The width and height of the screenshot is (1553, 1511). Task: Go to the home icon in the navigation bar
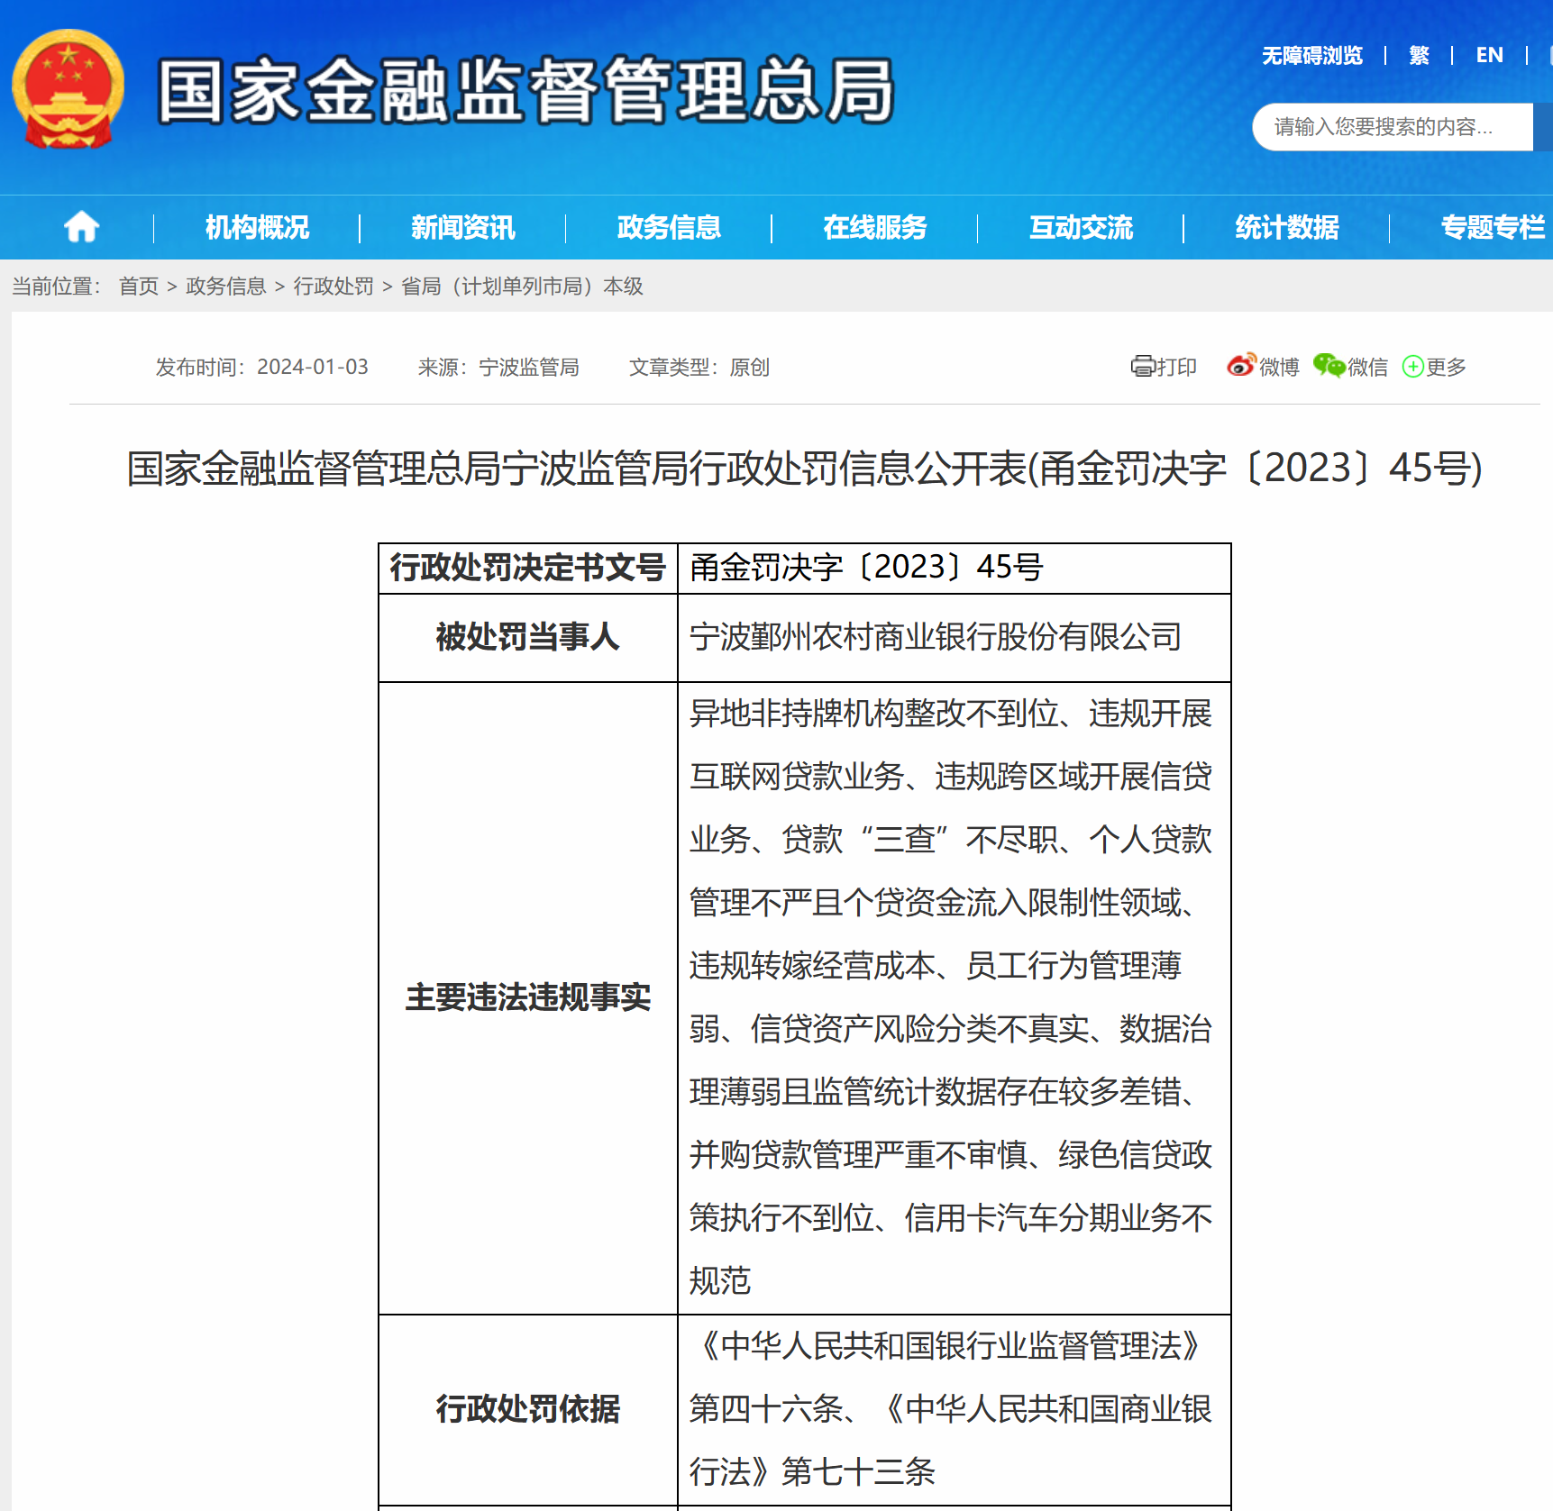81,226
